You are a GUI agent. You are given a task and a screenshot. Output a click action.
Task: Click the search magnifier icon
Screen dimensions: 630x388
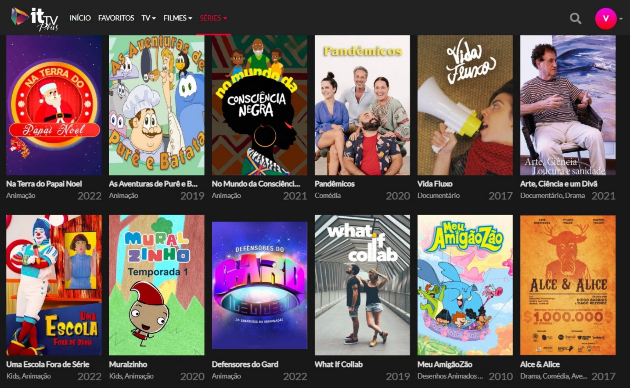(575, 19)
